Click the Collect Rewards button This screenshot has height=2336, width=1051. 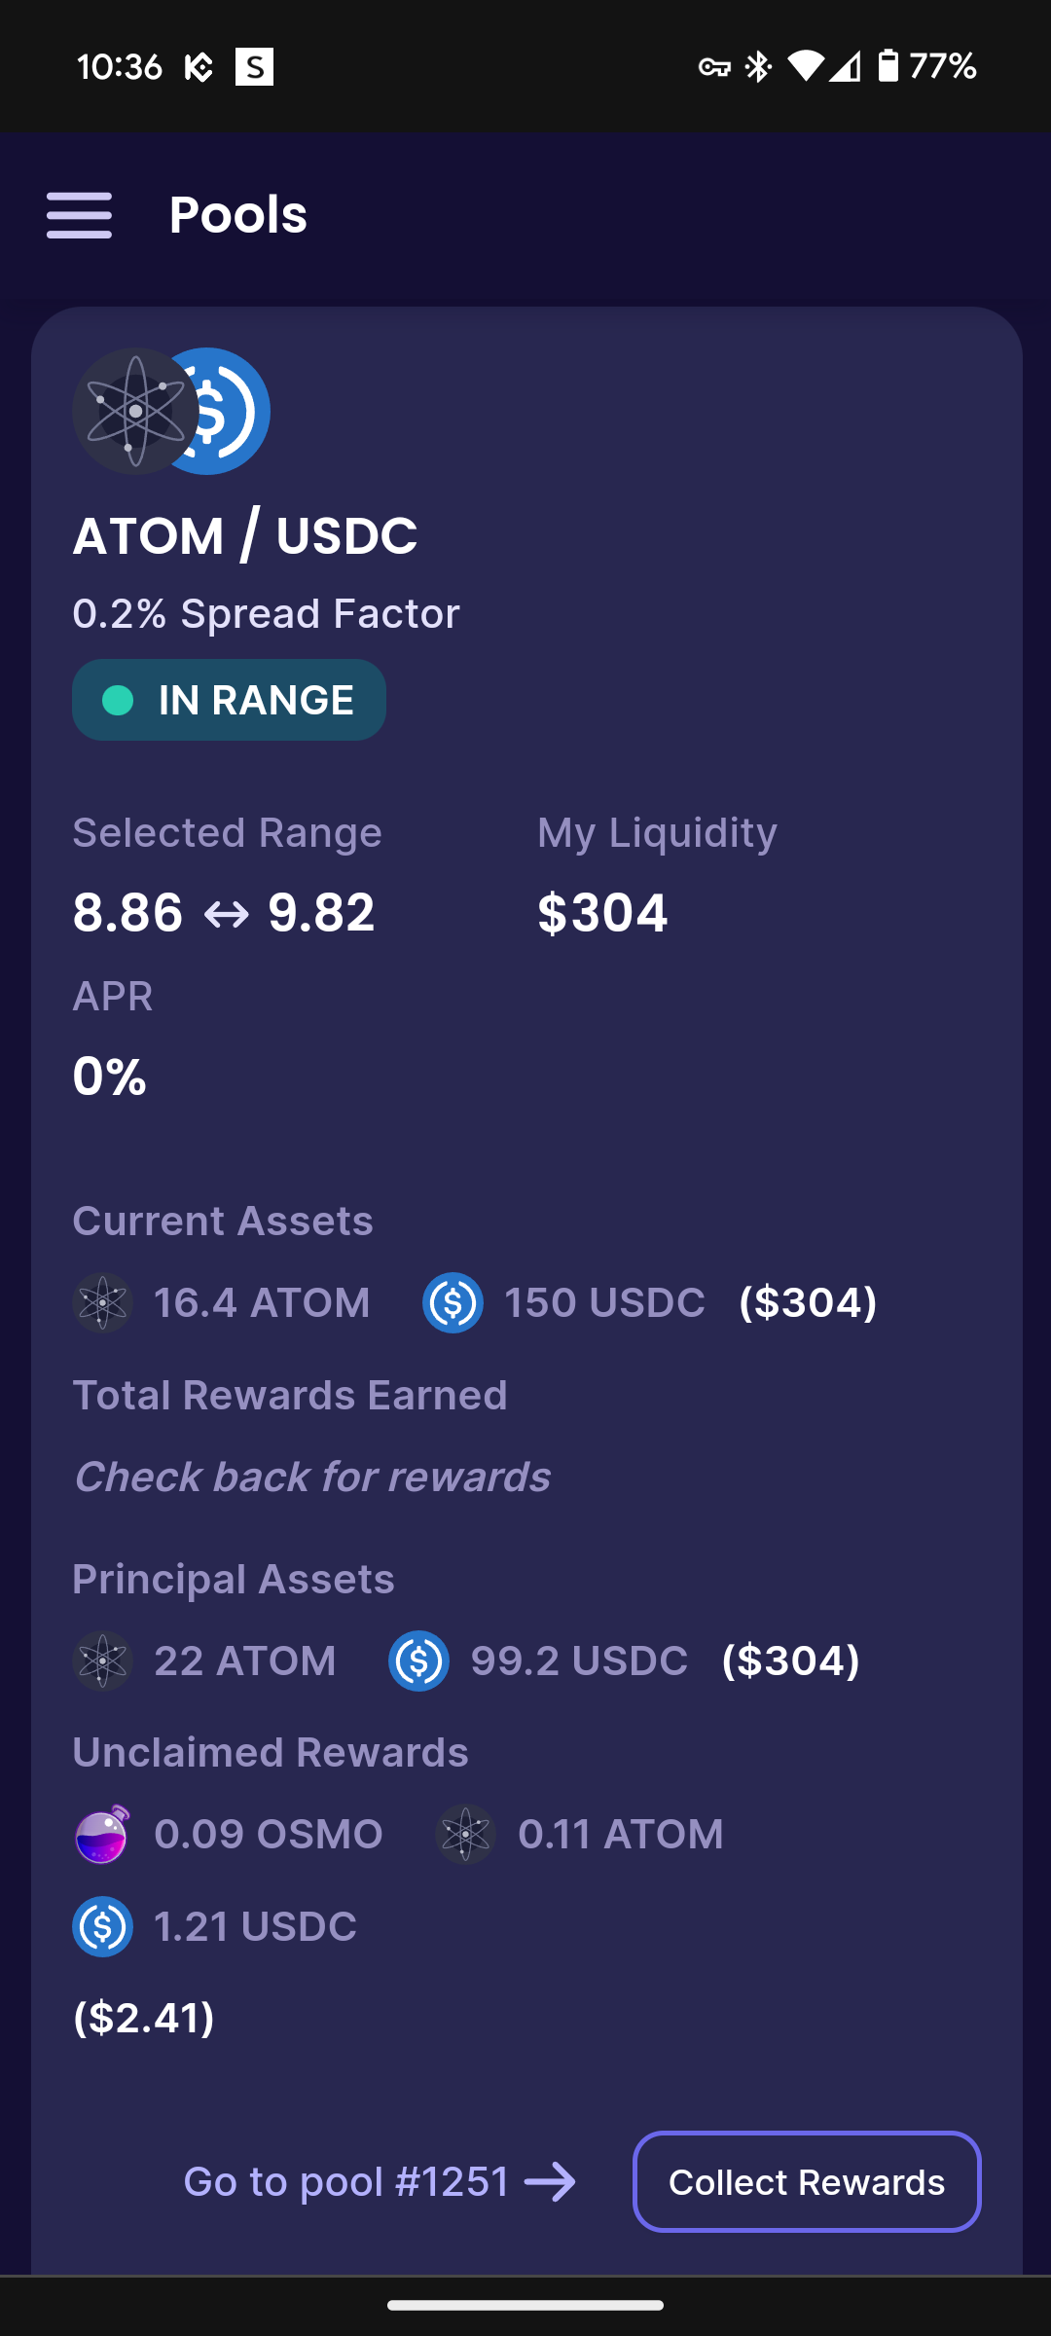(807, 2182)
